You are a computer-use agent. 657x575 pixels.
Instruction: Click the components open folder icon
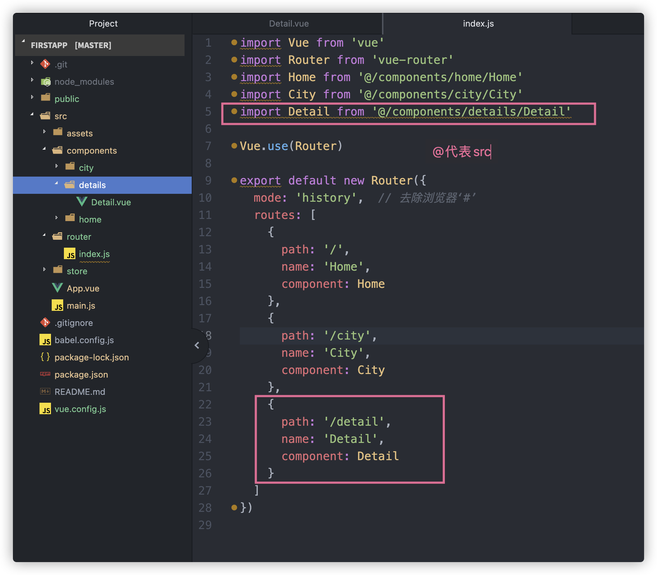[57, 150]
